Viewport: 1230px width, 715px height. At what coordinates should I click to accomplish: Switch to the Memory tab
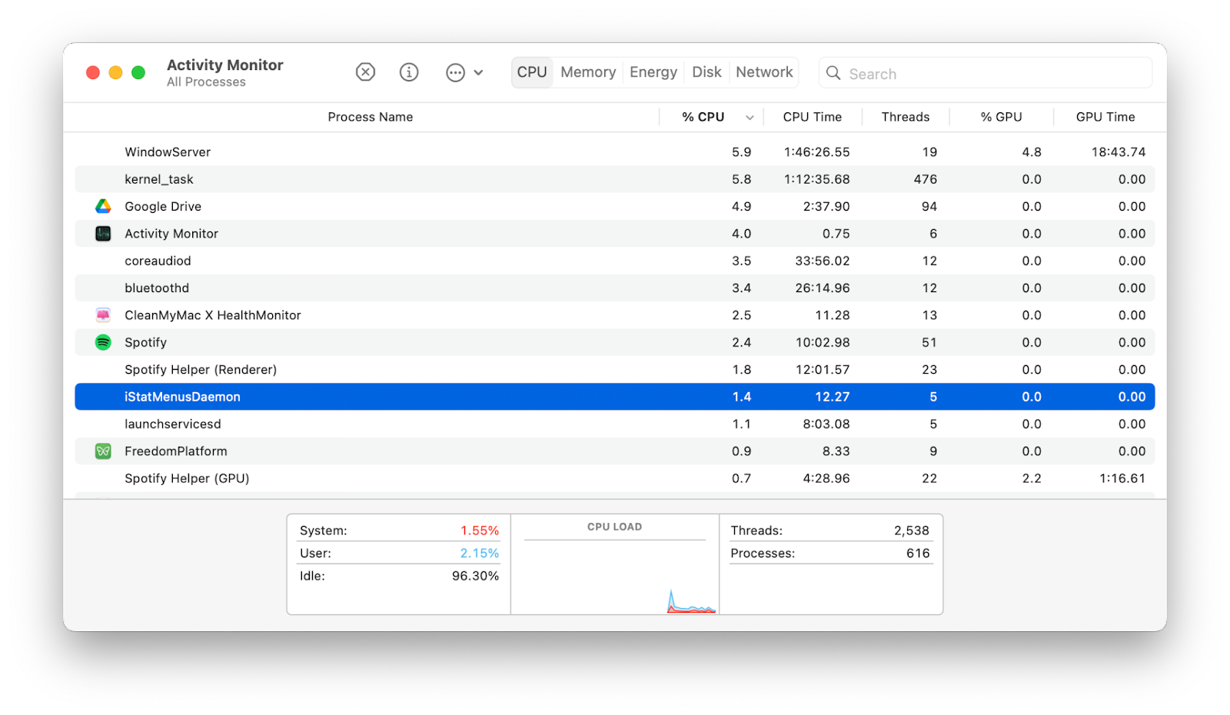tap(587, 71)
